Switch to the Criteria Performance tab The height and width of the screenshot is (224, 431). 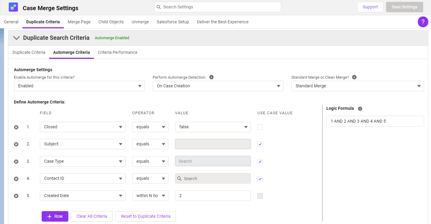[x=117, y=52]
